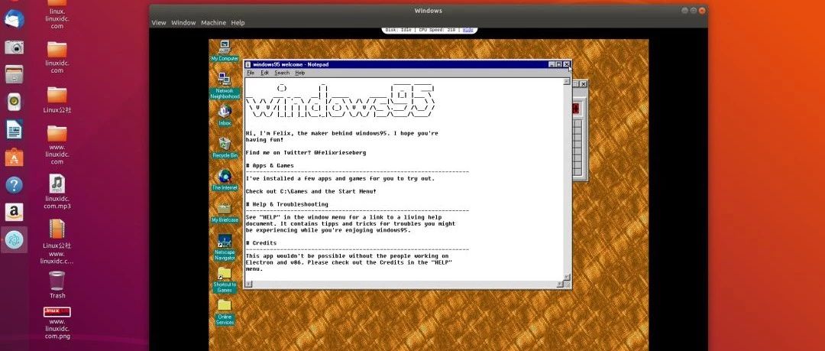Open the emulator Help menu
The width and height of the screenshot is (825, 351).
238,23
